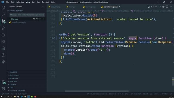Open Manage gear in activity bar
The image size is (174, 98).
pyautogui.click(x=3, y=89)
